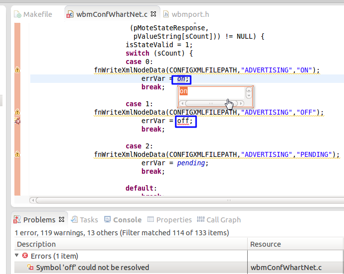Viewport: 344px width, 274px height.
Task: Click 'pending' identifier in the code
Action: click(x=191, y=163)
